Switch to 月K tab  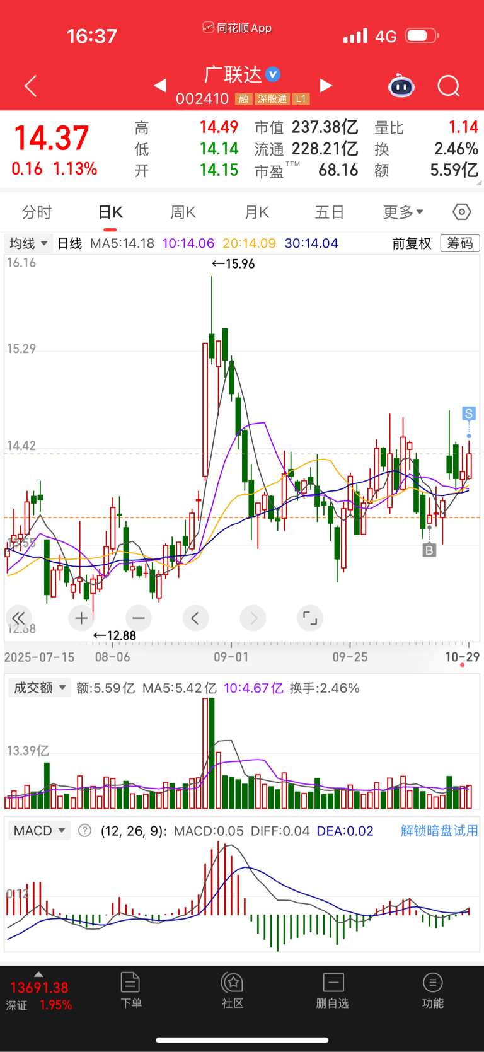pyautogui.click(x=256, y=212)
